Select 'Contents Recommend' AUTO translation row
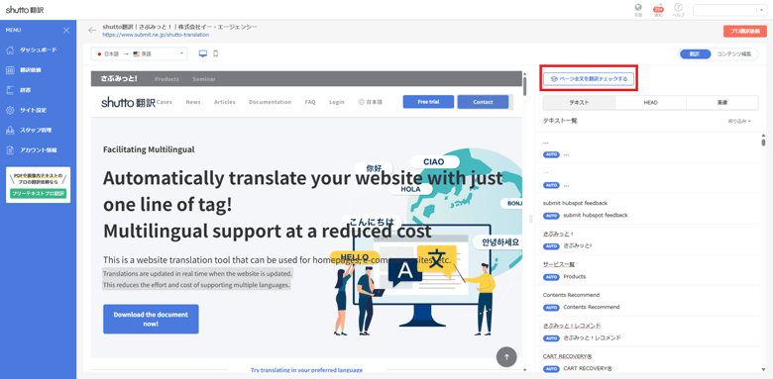Image resolution: width=773 pixels, height=379 pixels. tap(647, 307)
